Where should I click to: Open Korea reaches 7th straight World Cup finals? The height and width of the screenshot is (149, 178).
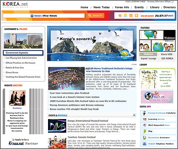74,109
